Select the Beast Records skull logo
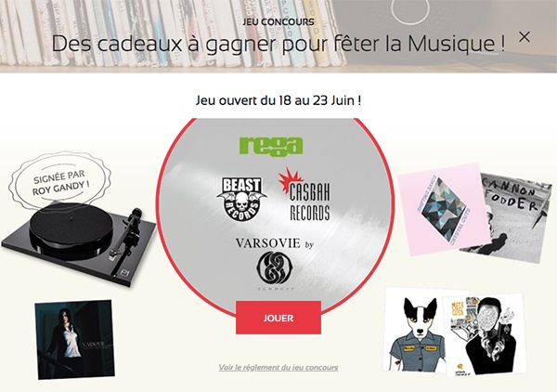Screen dimensions: 557x392 tap(241, 200)
